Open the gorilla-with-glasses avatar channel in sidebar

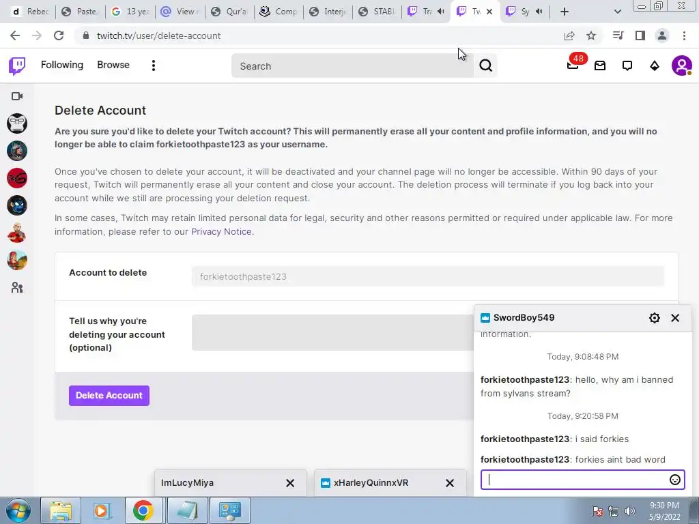click(x=17, y=123)
